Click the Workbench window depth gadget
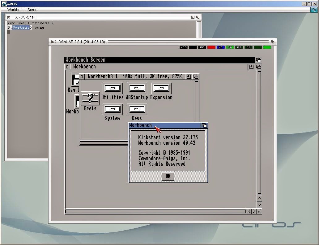 click(259, 67)
